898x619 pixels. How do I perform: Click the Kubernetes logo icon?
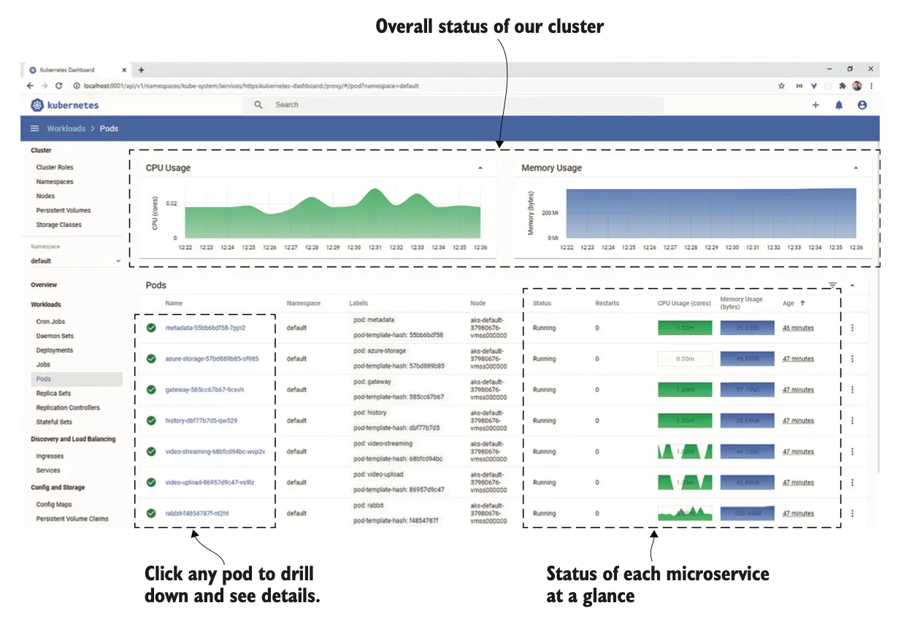pos(37,105)
